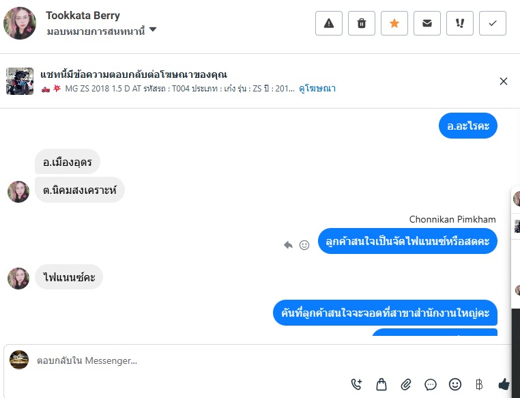Open the shopping bag icon

(381, 384)
